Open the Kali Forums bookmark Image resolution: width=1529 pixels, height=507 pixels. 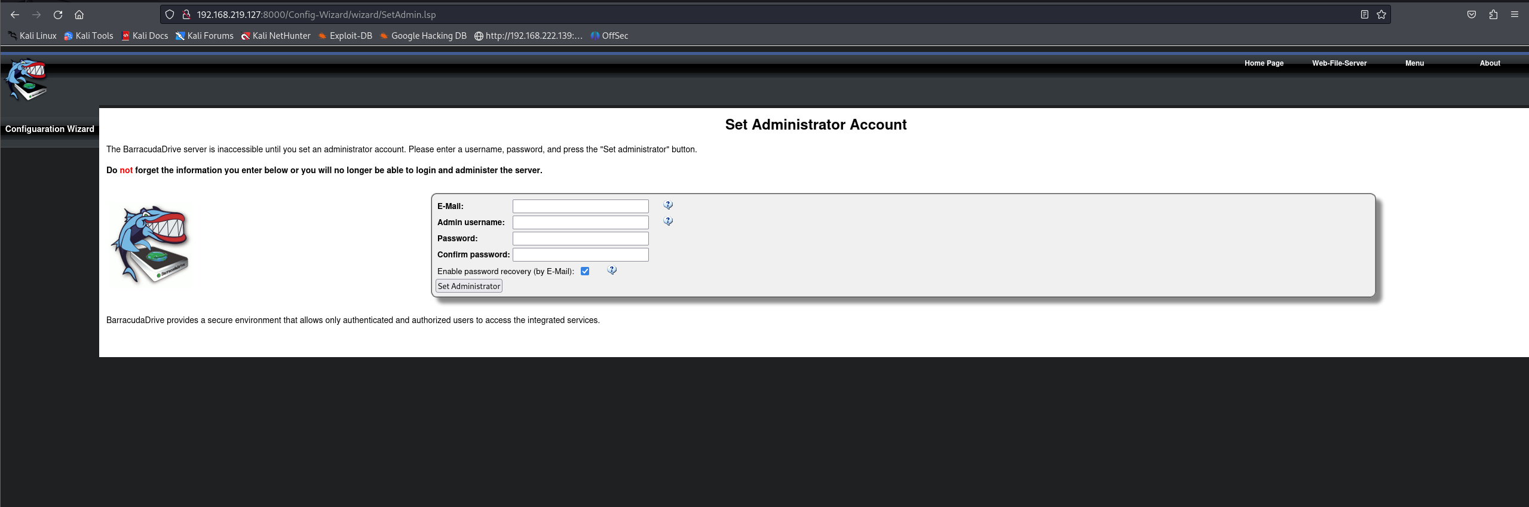204,36
